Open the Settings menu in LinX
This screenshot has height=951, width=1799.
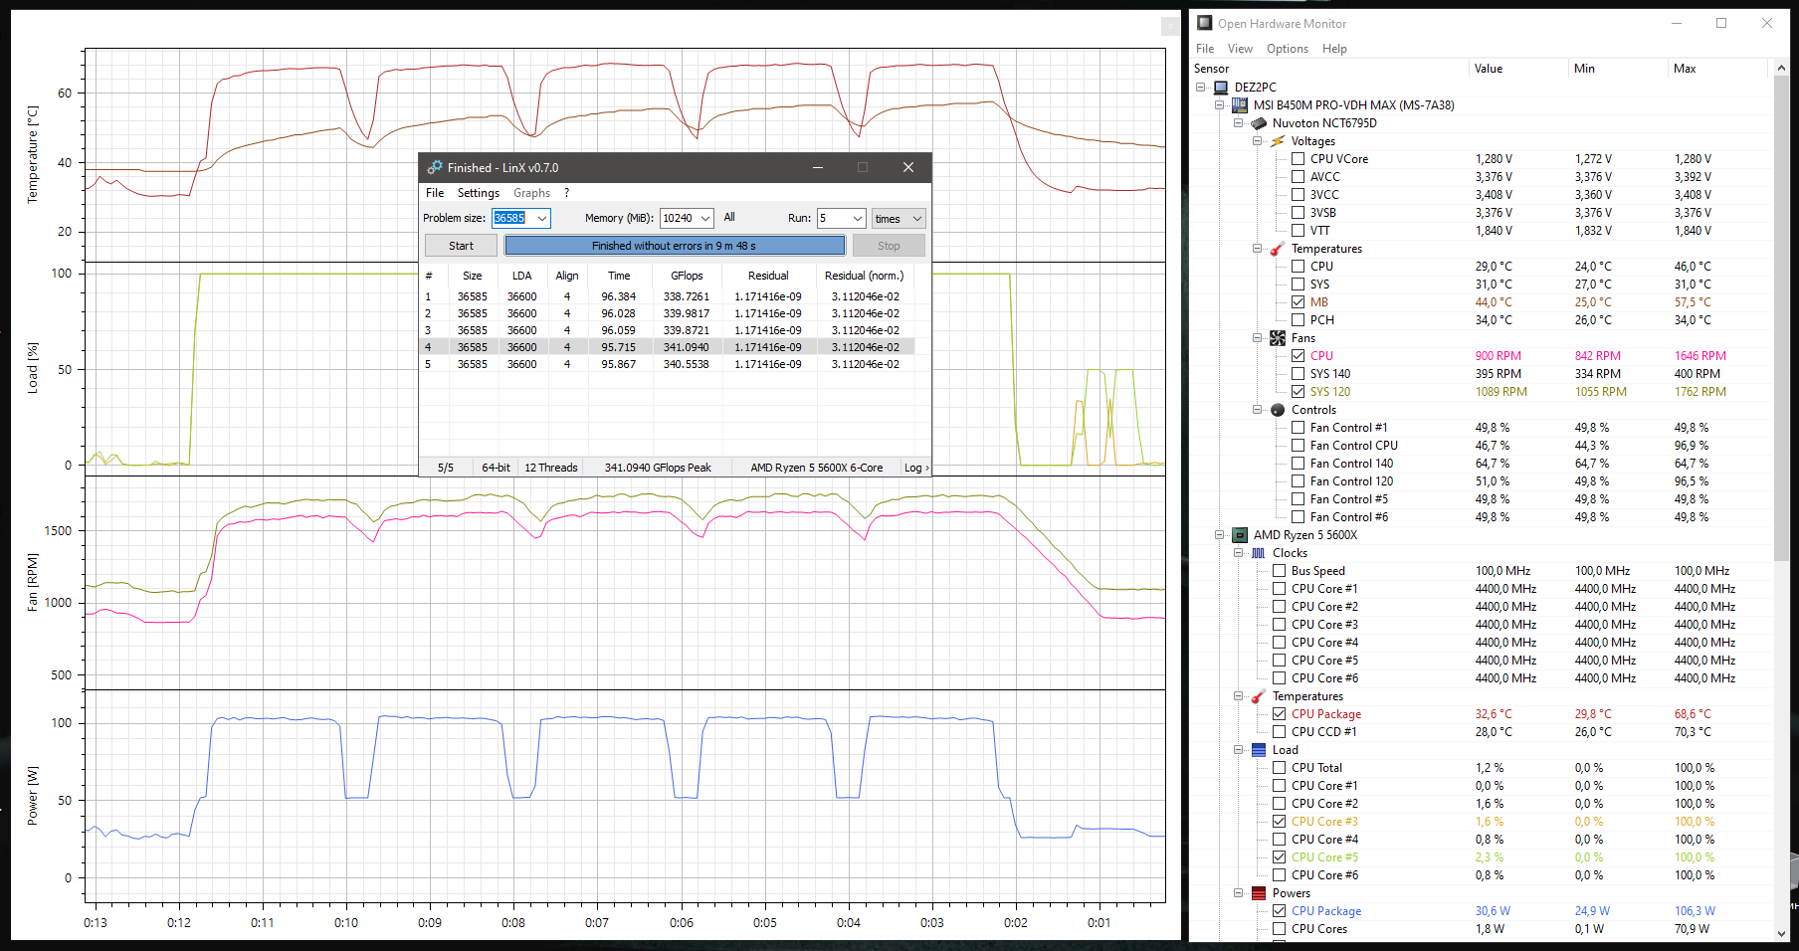click(x=478, y=193)
